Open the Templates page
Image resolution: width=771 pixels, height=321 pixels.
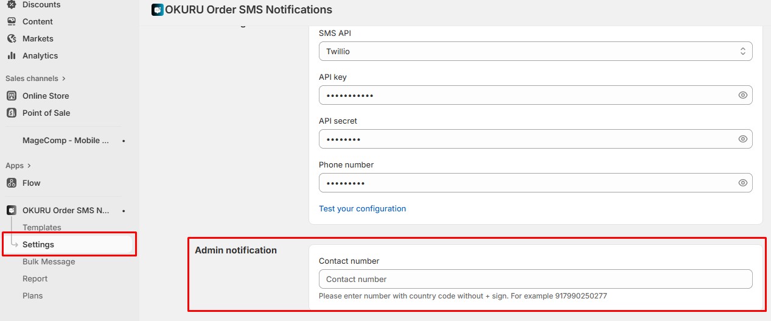[42, 227]
